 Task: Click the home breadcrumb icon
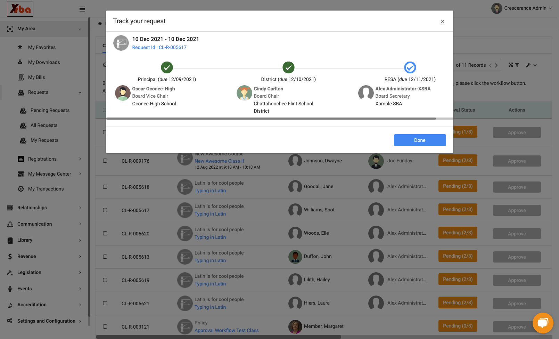pos(100,24)
